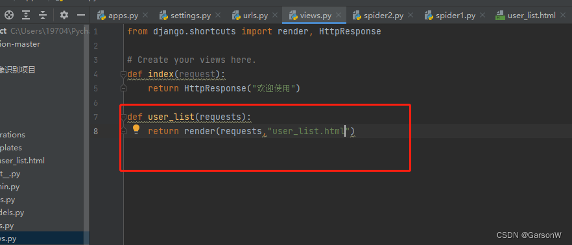572x245 pixels.
Task: Close the spider1.py tab
Action: tap(483, 16)
